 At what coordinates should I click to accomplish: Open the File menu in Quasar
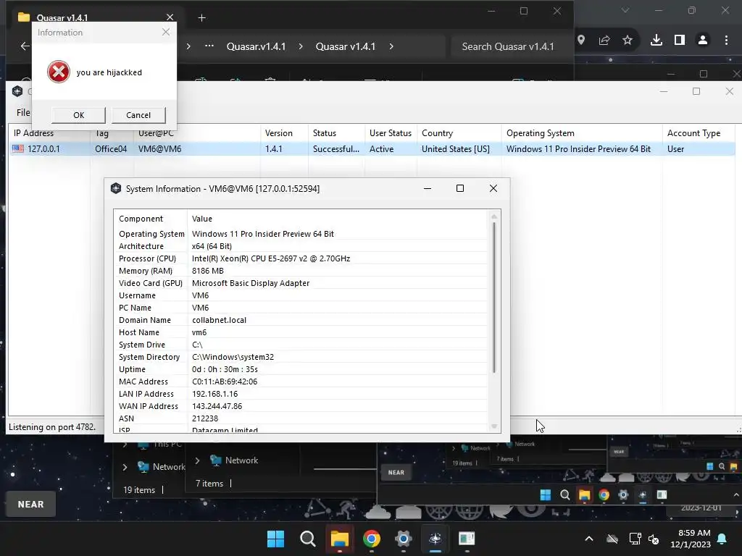[23, 112]
